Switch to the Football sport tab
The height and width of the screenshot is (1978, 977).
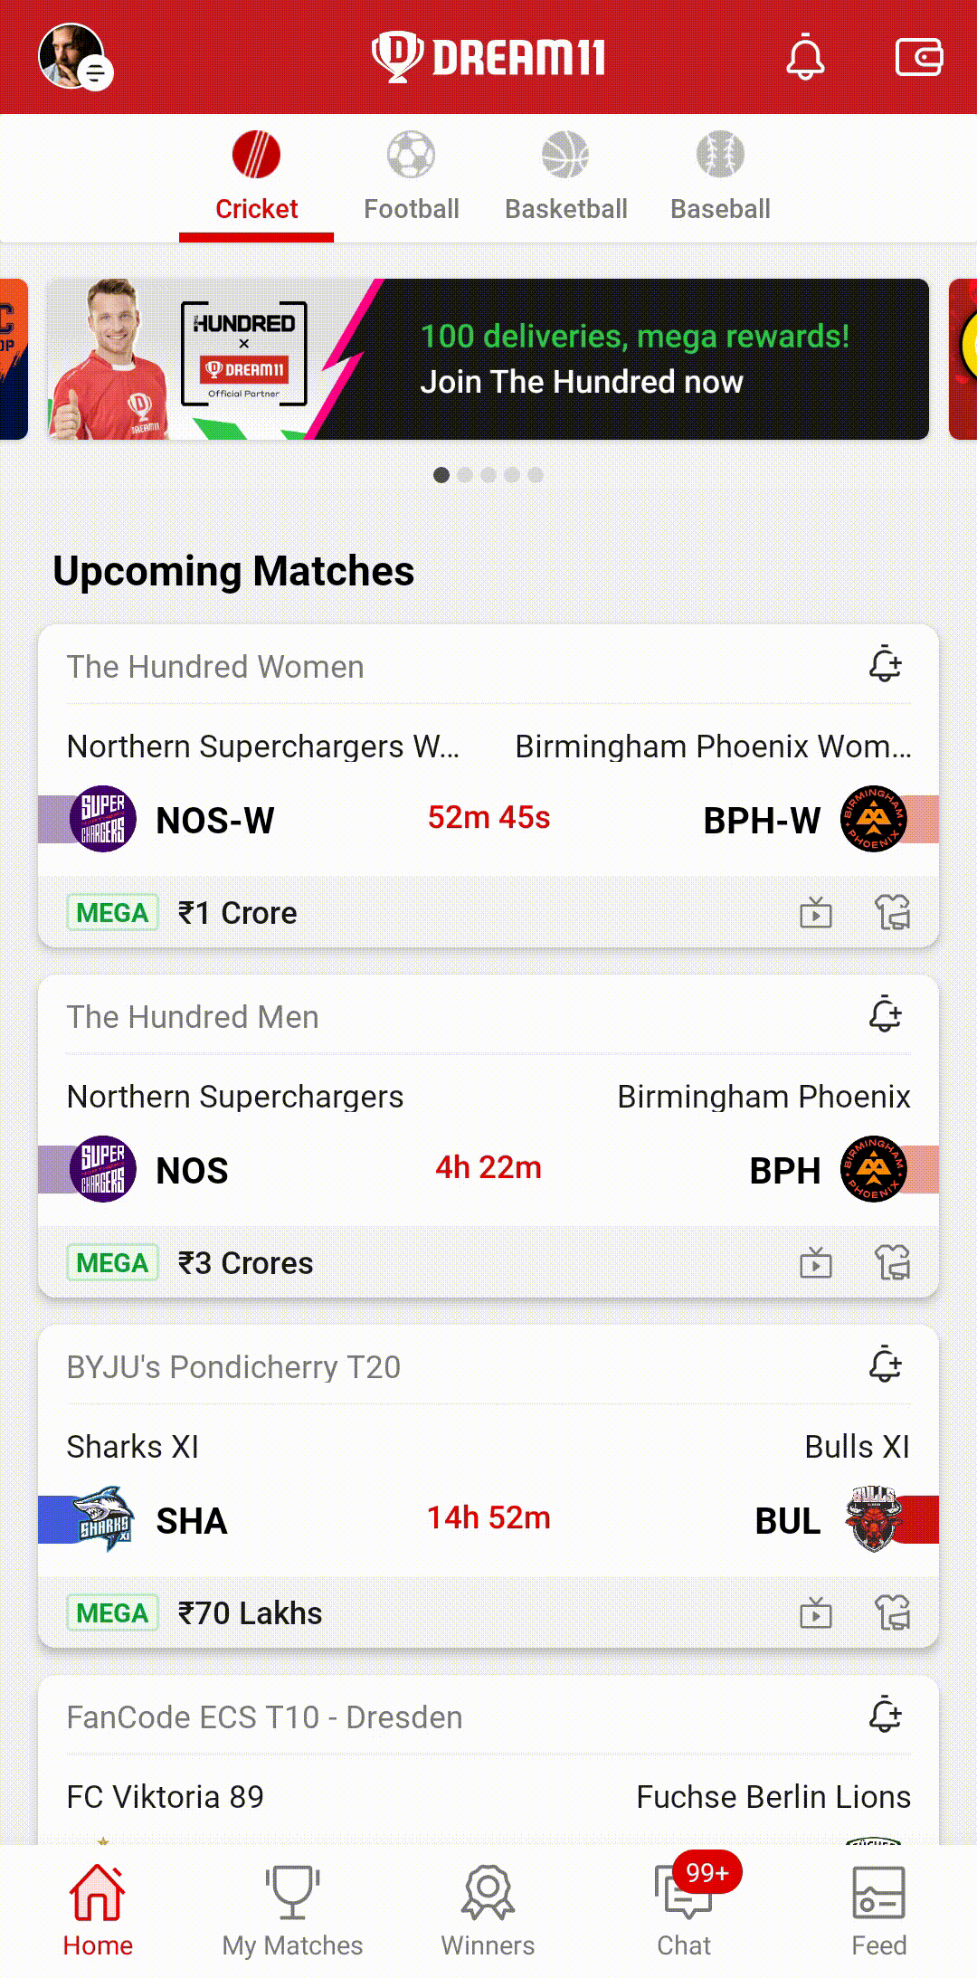coord(412,177)
